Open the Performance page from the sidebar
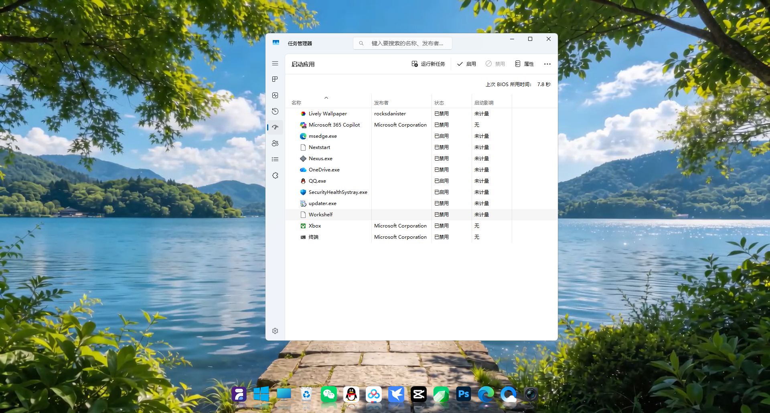This screenshot has width=770, height=413. click(x=275, y=95)
